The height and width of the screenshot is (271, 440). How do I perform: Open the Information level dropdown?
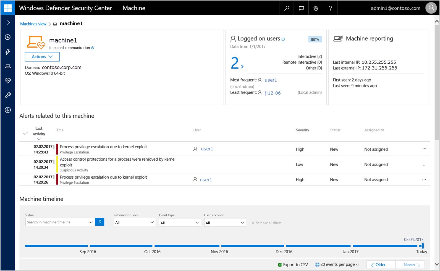click(x=135, y=222)
